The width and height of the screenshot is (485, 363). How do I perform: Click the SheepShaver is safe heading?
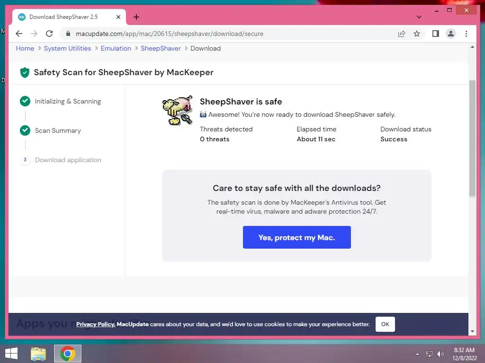pos(241,102)
